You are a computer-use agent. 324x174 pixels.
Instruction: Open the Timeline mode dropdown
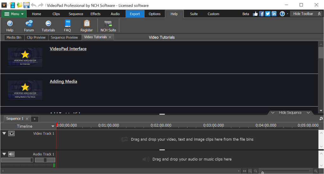[x=53, y=126]
